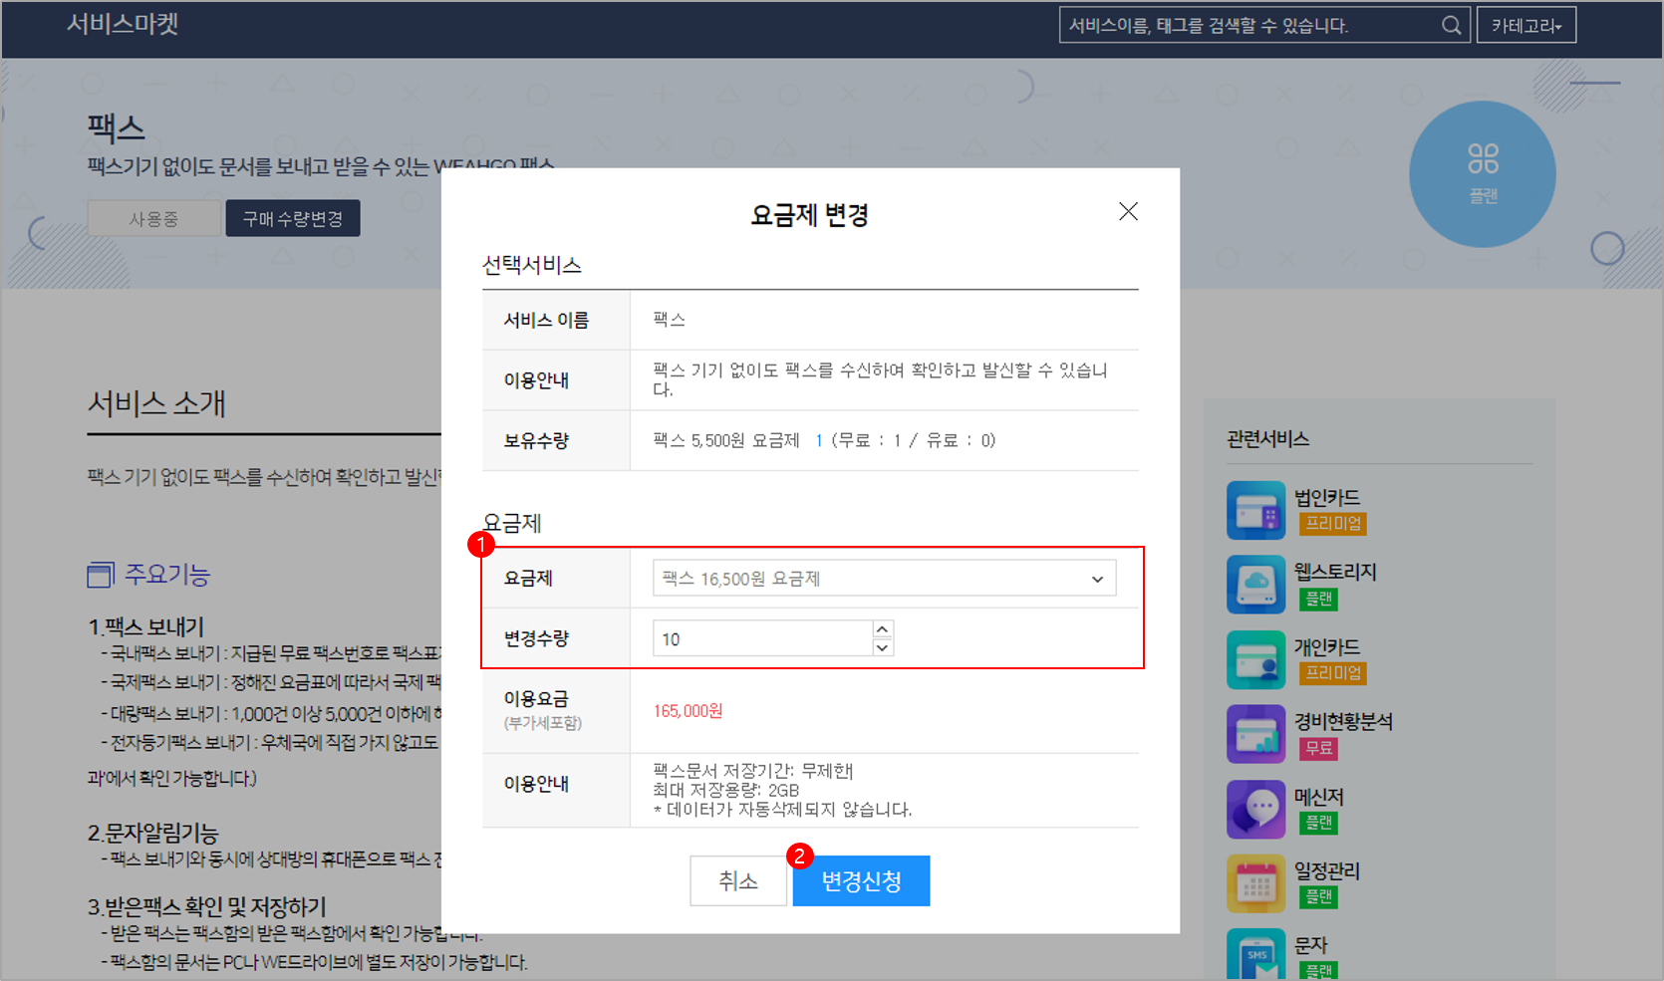1664x981 pixels.
Task: Close the 요금제 변경 dialog
Action: point(1128,211)
